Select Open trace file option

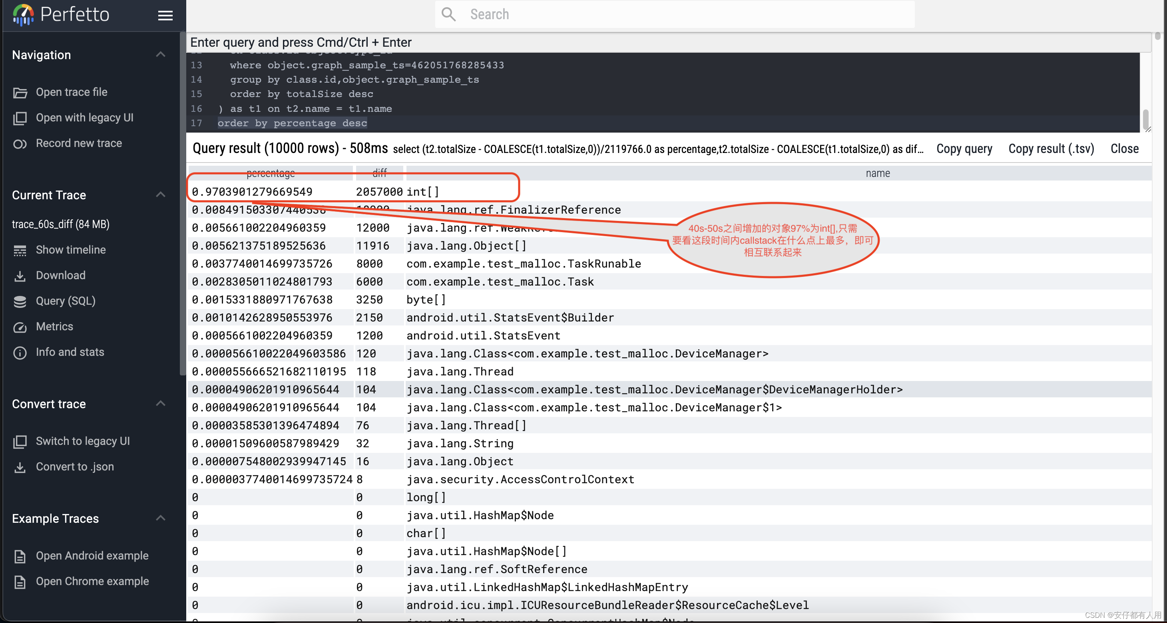[x=71, y=91]
